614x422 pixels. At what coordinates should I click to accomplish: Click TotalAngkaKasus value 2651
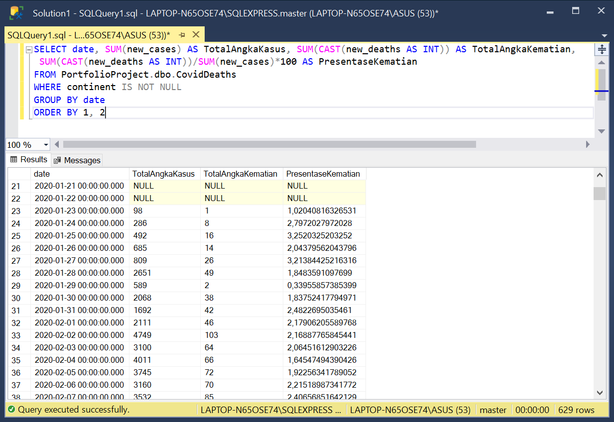pyautogui.click(x=164, y=273)
